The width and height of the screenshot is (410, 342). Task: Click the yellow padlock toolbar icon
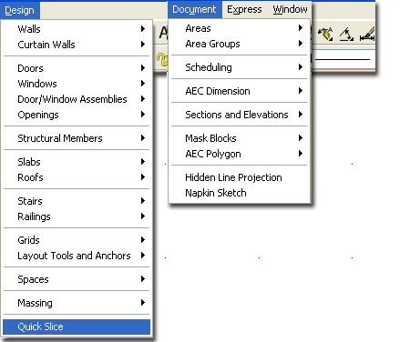tap(162, 59)
